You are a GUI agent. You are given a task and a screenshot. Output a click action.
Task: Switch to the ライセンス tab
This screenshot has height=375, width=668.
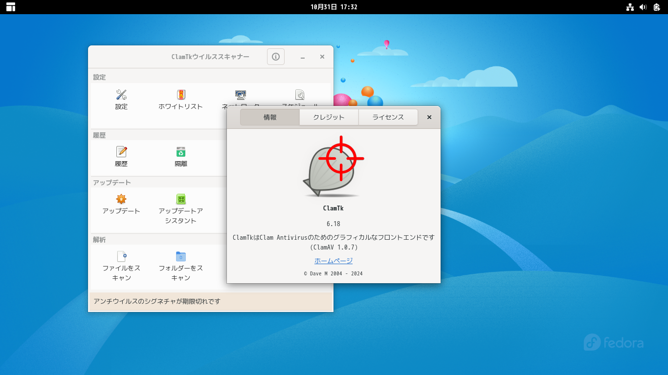pyautogui.click(x=388, y=117)
